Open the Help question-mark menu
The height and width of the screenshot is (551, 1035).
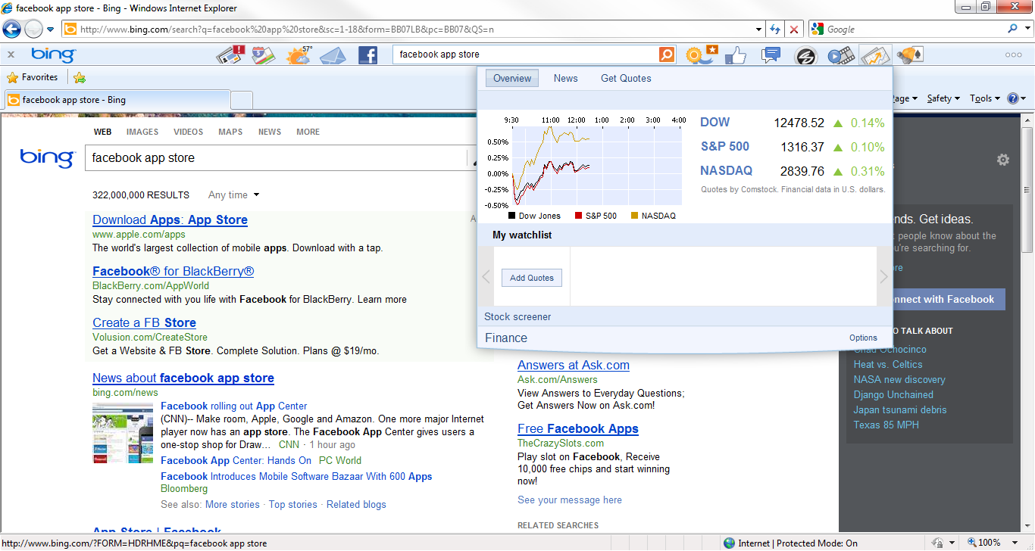pos(1016,98)
